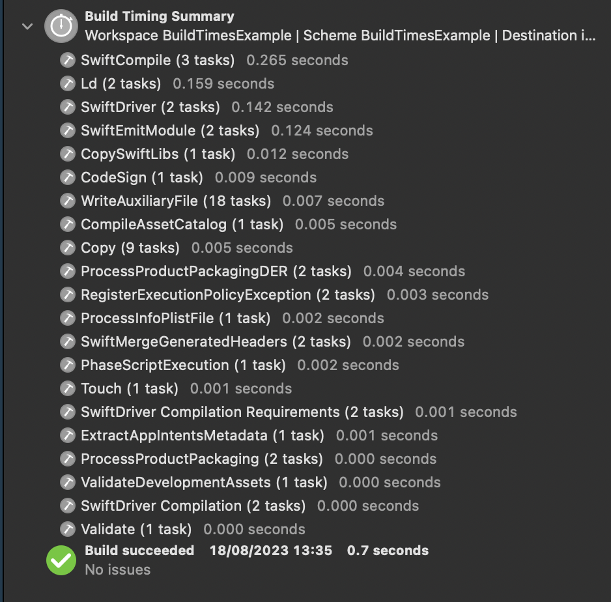Click the Workspace BuildTimesExample subtitle text
The width and height of the screenshot is (611, 602).
click(195, 36)
